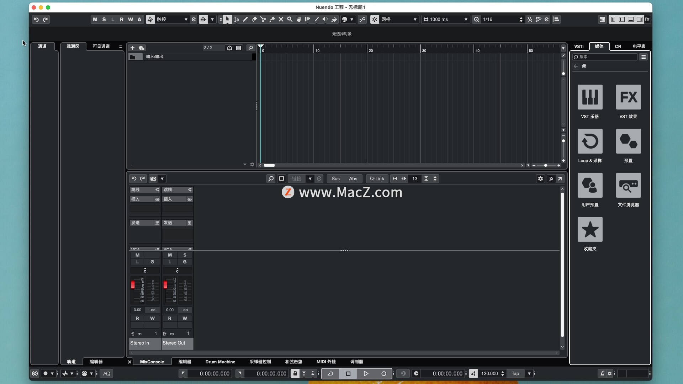Select the Erase tool
This screenshot has width=683, height=384.
pyautogui.click(x=254, y=20)
